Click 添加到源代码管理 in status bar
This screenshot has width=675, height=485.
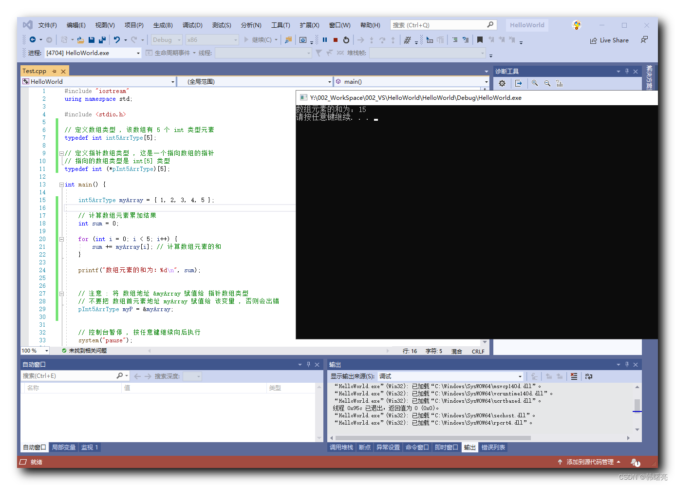[x=589, y=462]
